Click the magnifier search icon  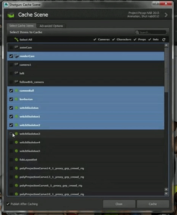click(x=137, y=32)
